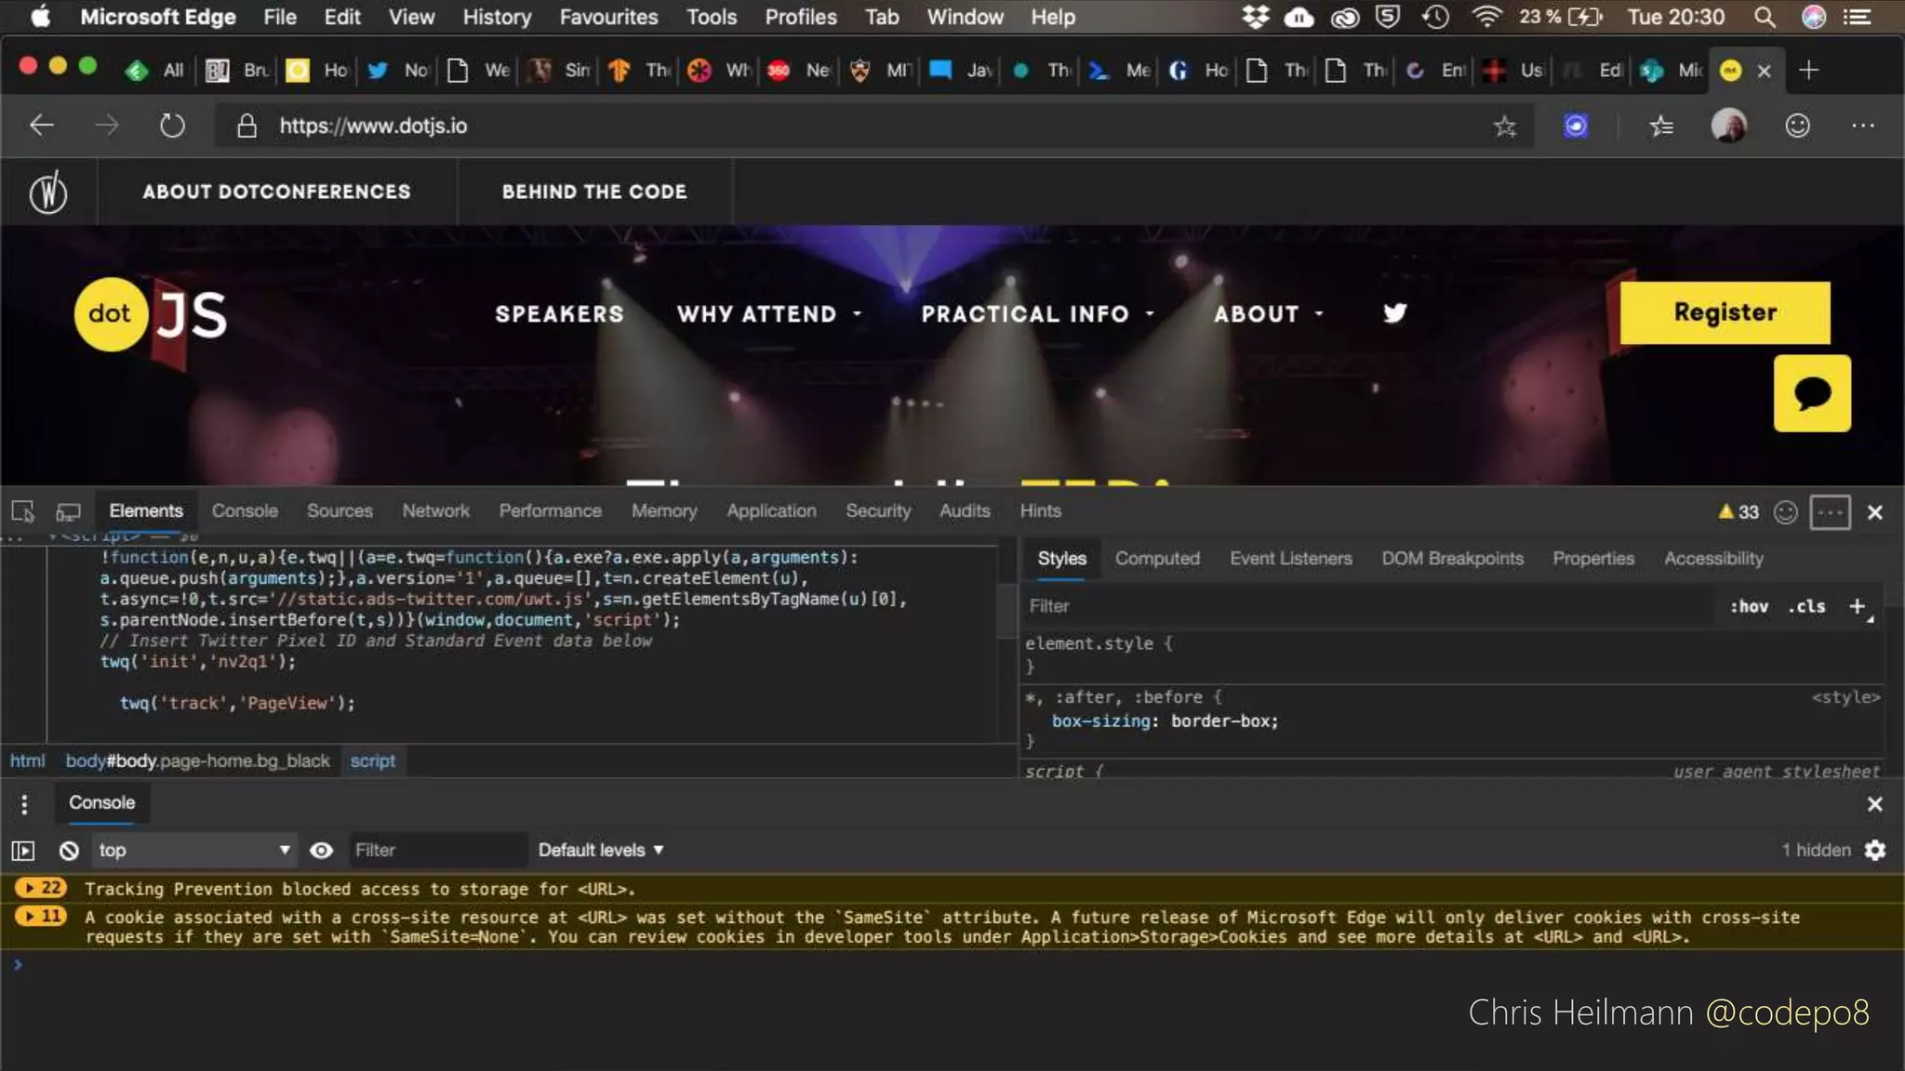Toggle the .cls classes panel
The width and height of the screenshot is (1905, 1071).
[x=1806, y=606]
